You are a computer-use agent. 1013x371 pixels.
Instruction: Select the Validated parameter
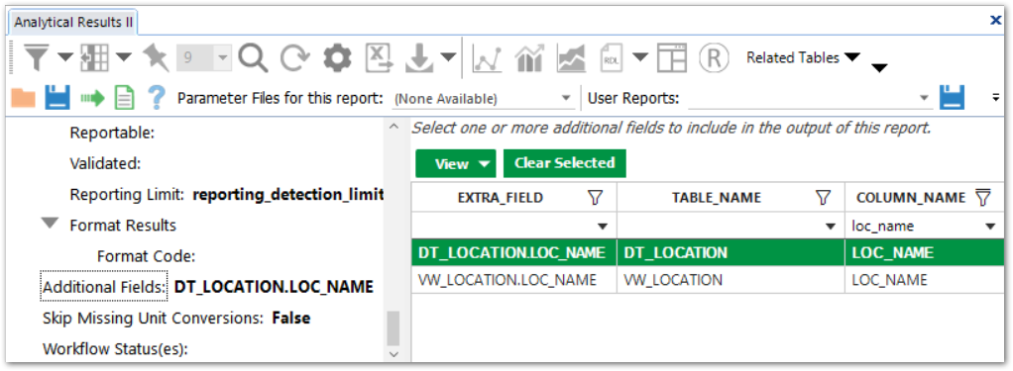point(105,164)
